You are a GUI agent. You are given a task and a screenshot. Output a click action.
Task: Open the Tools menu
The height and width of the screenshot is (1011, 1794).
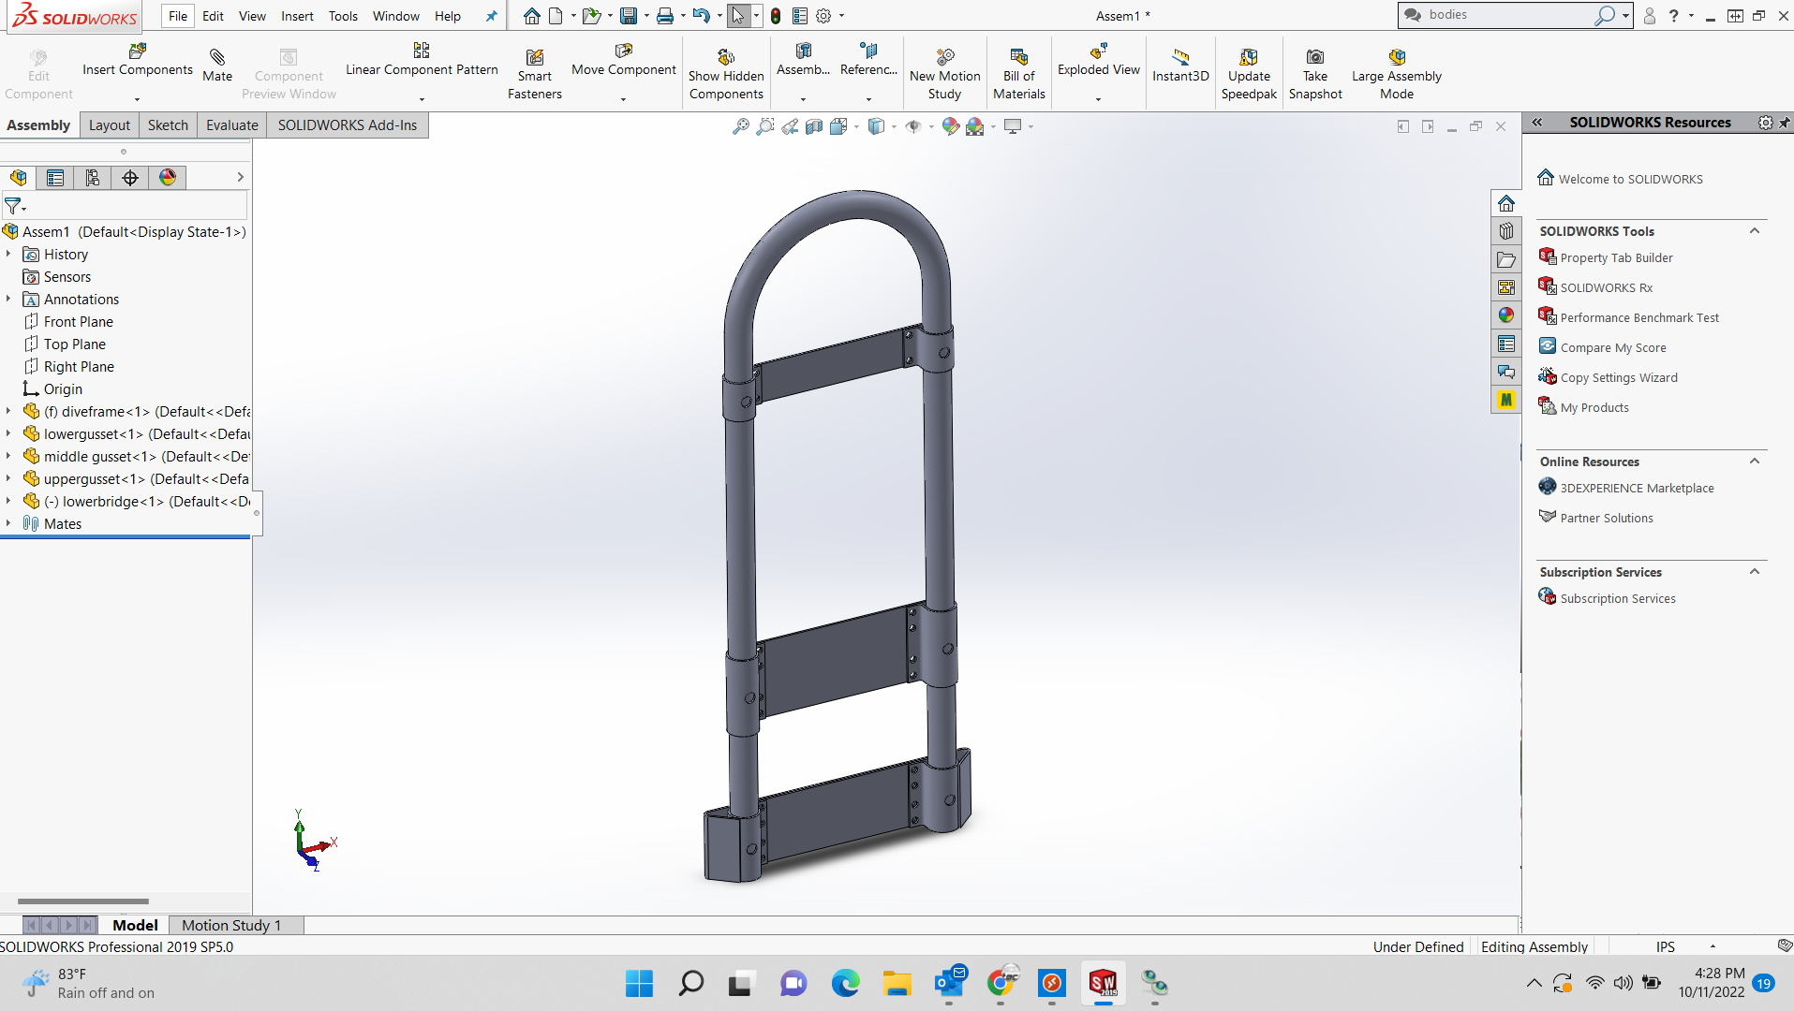(x=343, y=16)
